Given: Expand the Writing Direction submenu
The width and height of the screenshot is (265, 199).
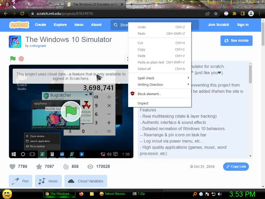Looking at the screenshot, I should 160,85.
